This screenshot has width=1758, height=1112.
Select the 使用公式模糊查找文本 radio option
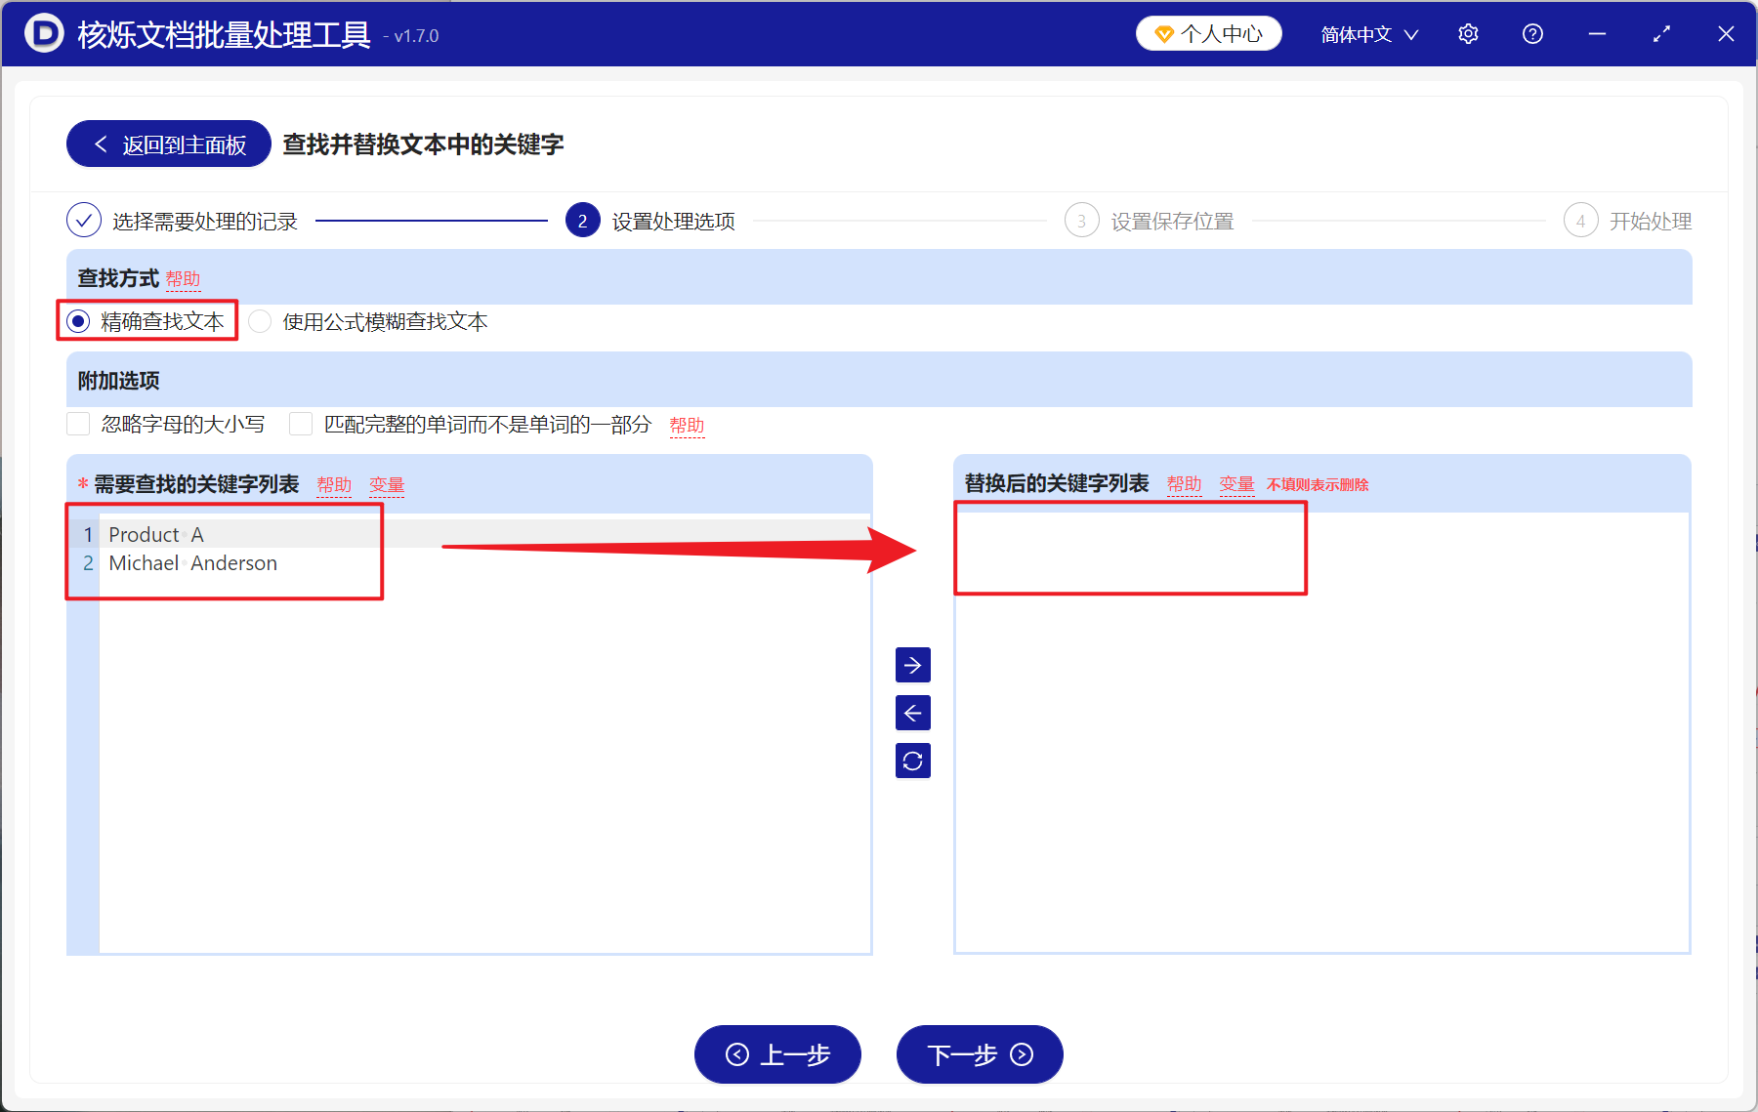[259, 320]
